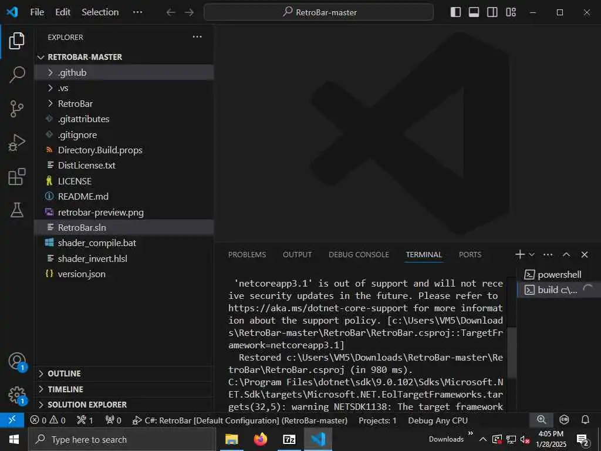Click the Debug Any CPU configuration item
Screen dimensions: 601x451
click(x=438, y=420)
